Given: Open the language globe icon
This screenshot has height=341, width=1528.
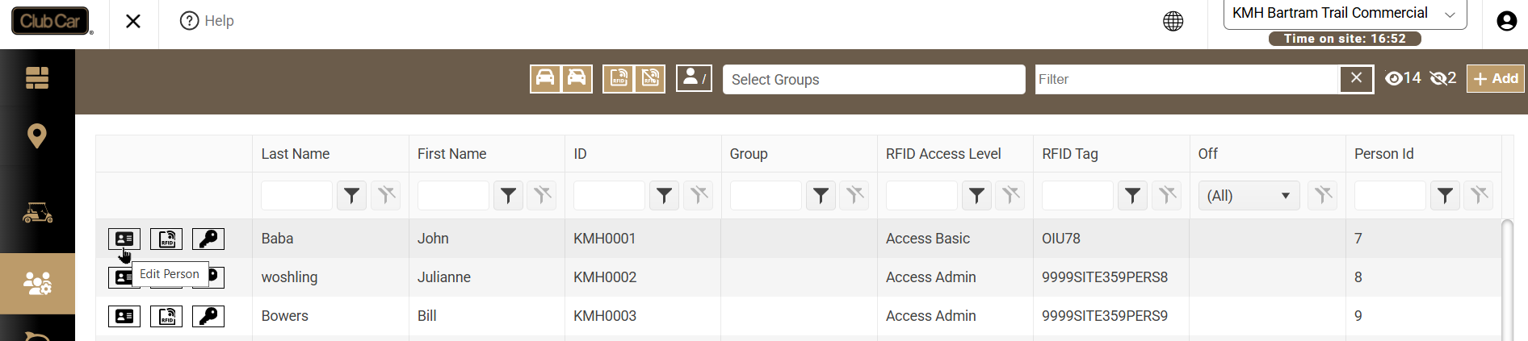Looking at the screenshot, I should click(1173, 21).
